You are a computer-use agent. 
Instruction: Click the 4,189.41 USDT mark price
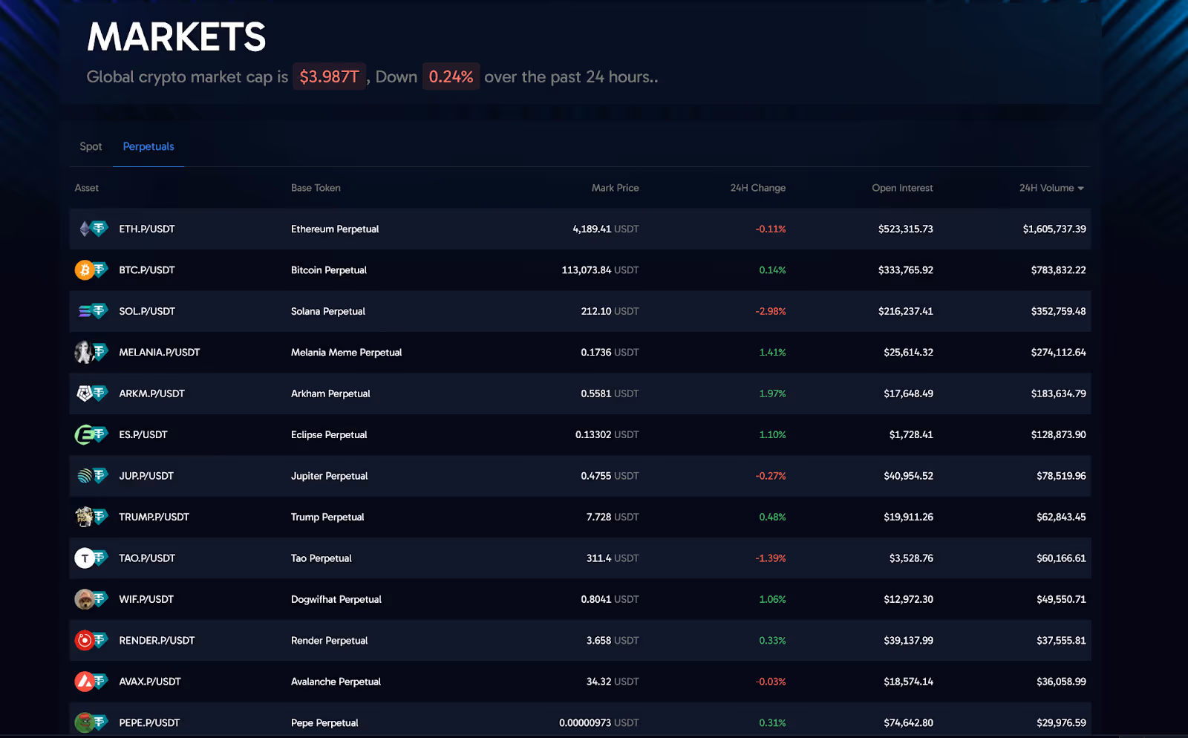[x=606, y=229]
